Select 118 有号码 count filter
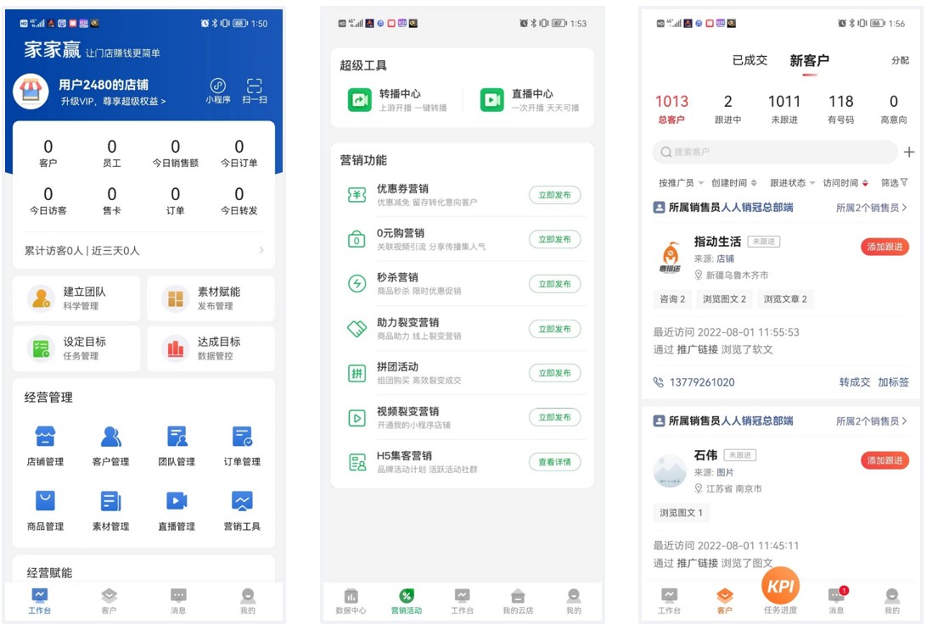 [840, 109]
